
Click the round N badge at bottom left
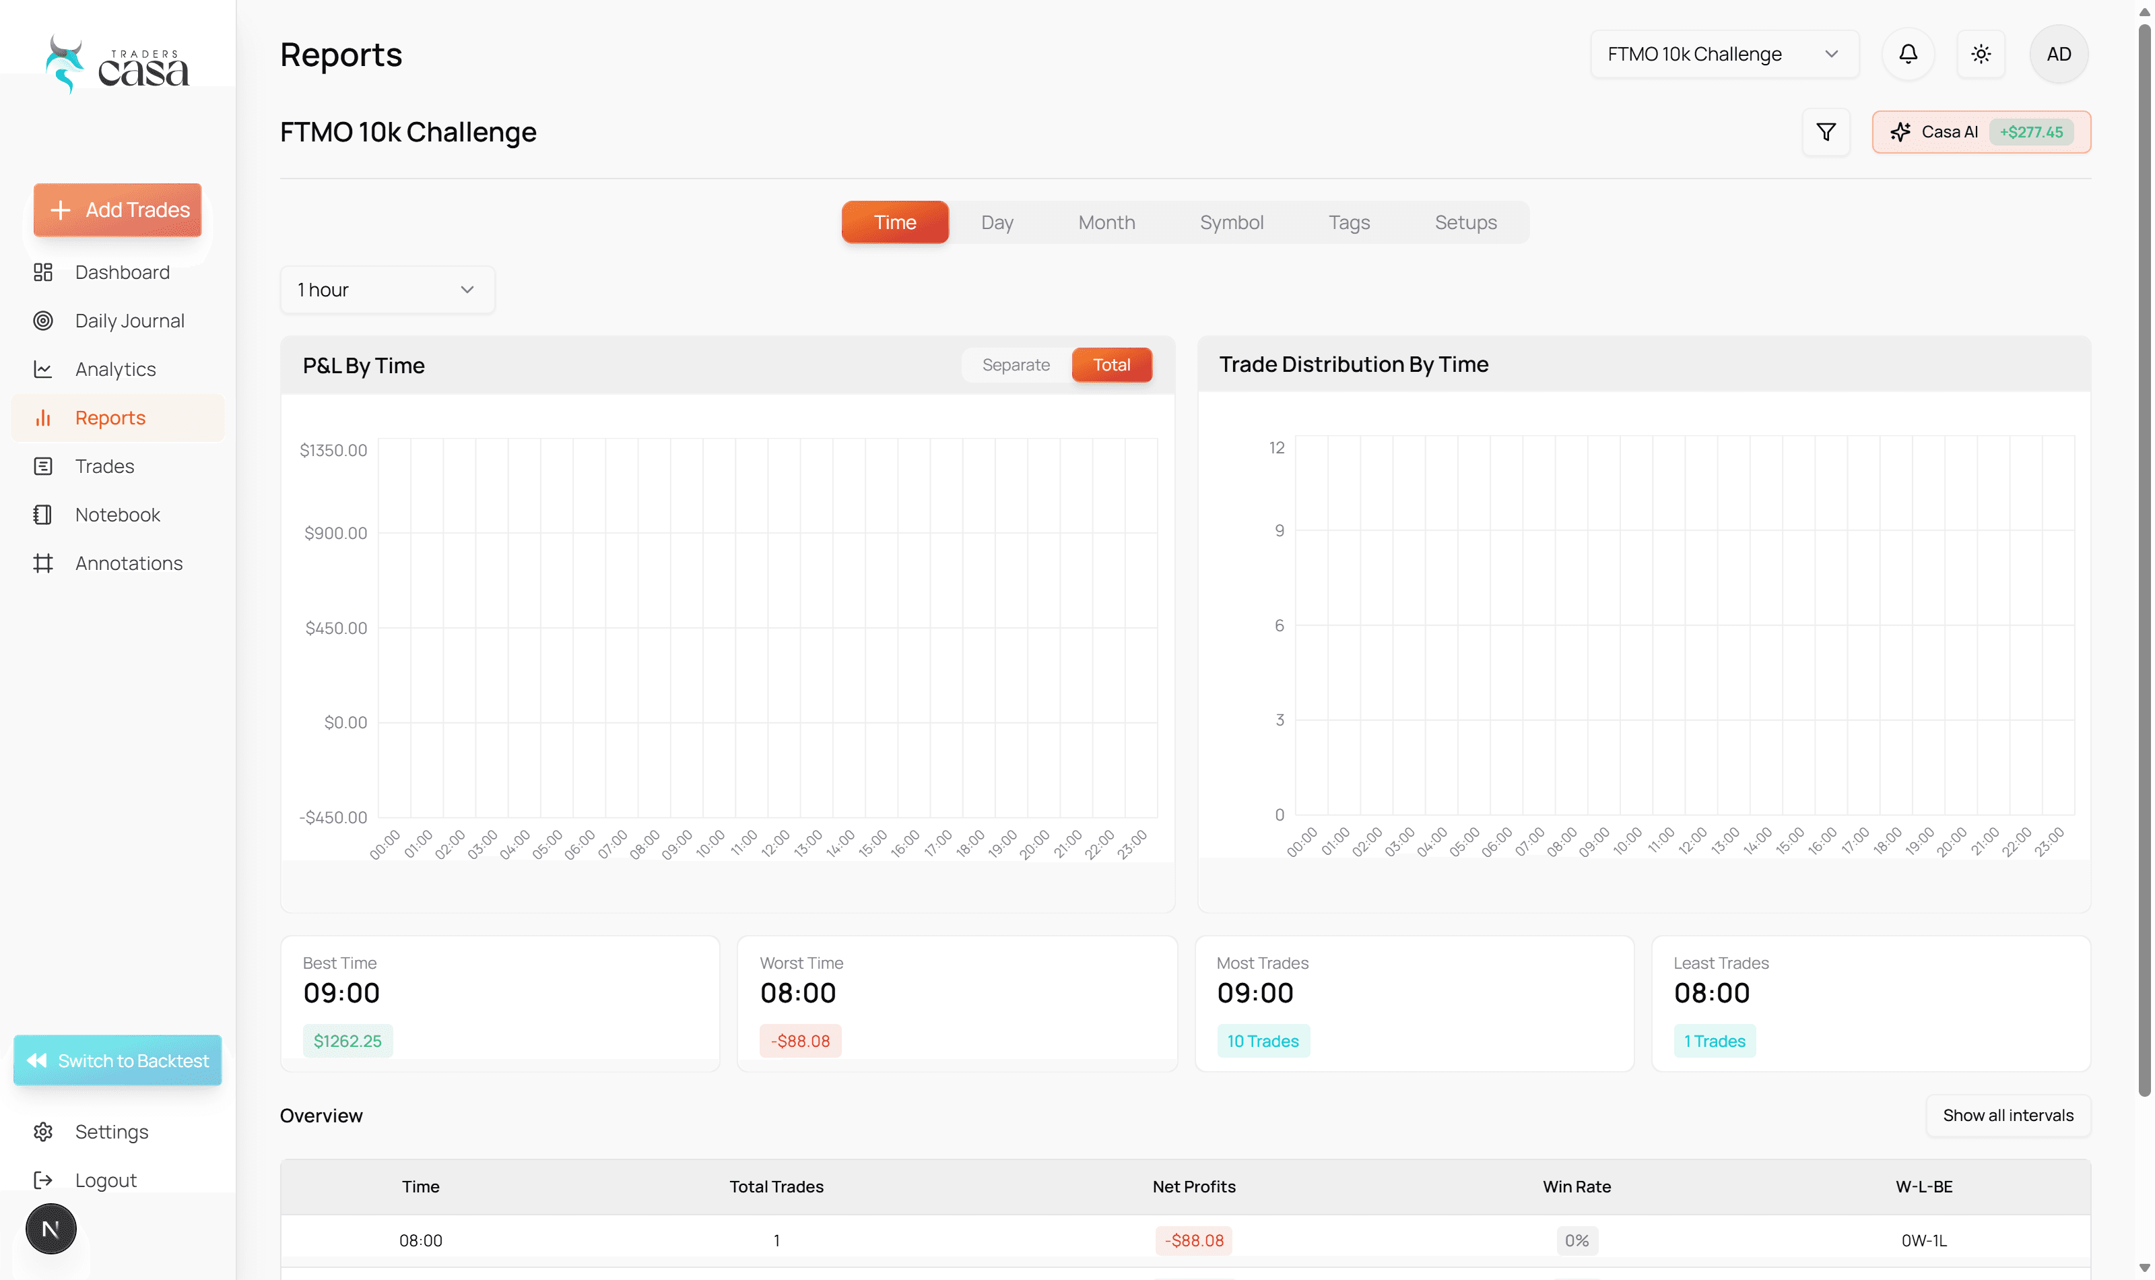51,1228
